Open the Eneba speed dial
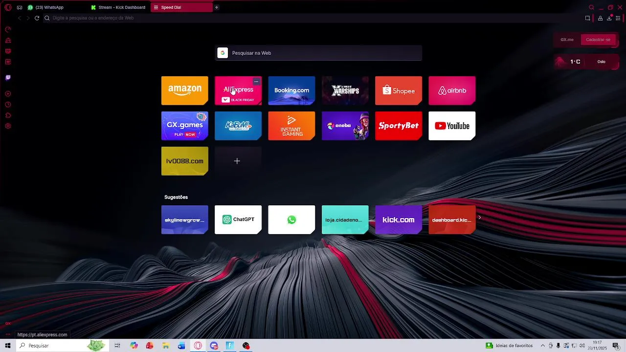Screen dimensions: 626x352 tap(345, 126)
